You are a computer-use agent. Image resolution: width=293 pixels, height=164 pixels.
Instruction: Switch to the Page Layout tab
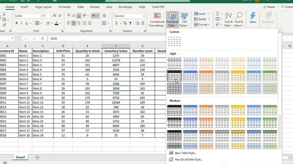(43, 7)
